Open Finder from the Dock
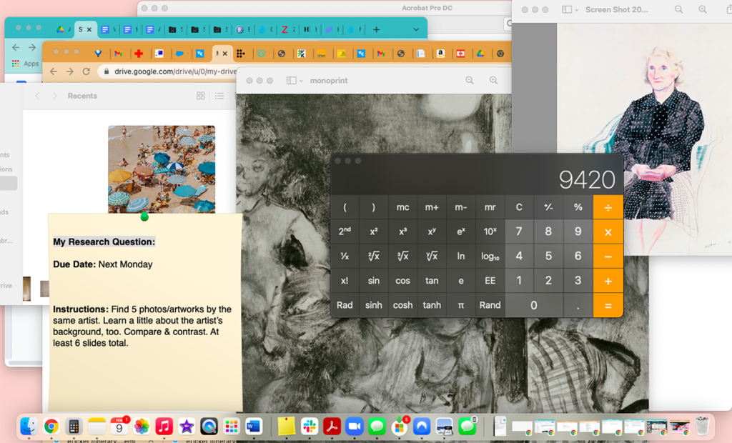The width and height of the screenshot is (732, 443). (x=29, y=426)
